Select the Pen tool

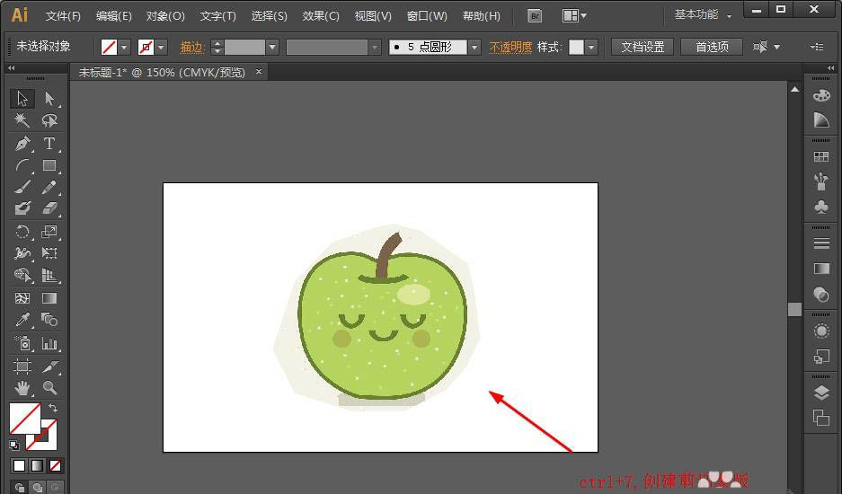[x=22, y=144]
